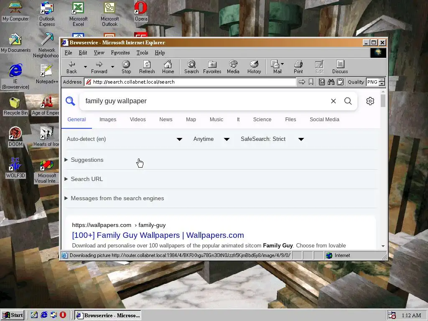Open the SafeSearch: Strict dropdown
The image size is (428, 321).
pyautogui.click(x=272, y=139)
